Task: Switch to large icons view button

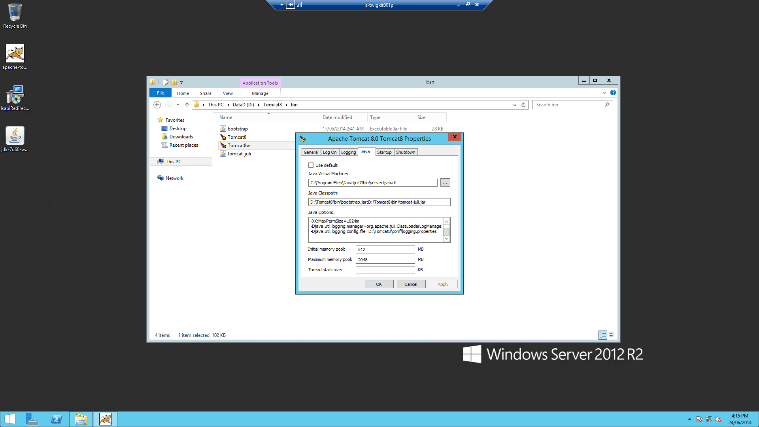Action: point(612,335)
